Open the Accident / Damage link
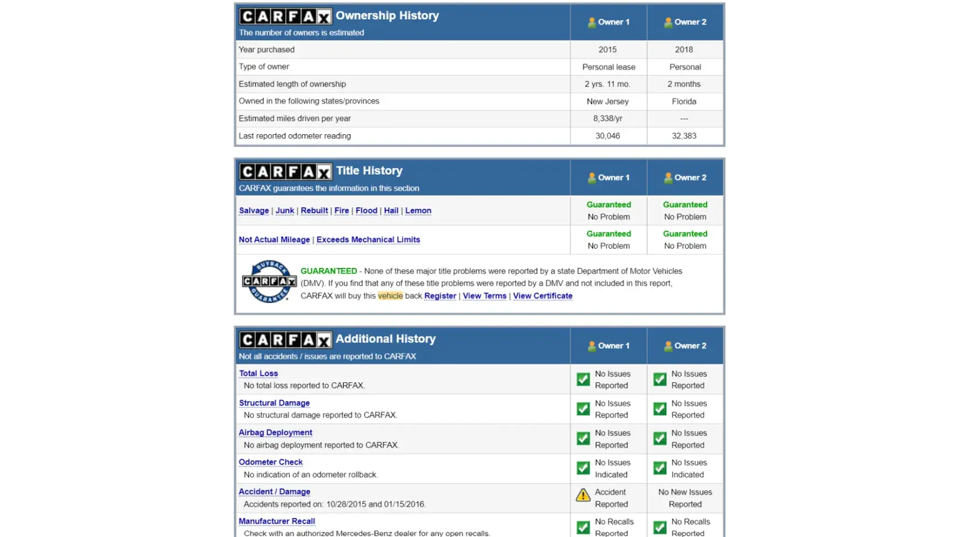Viewport: 956px width, 537px height. [274, 491]
